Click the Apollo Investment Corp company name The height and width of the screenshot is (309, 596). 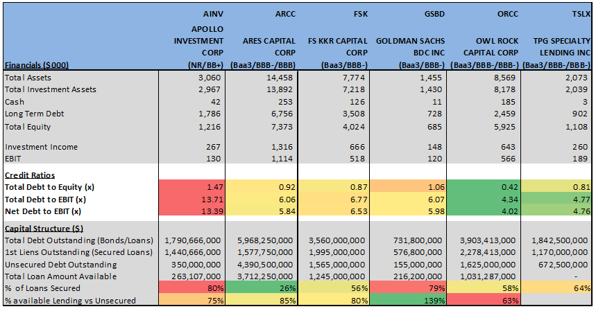[199, 41]
